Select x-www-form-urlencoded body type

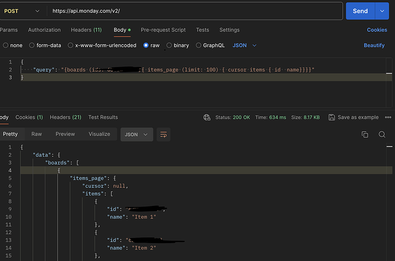pyautogui.click(x=102, y=45)
